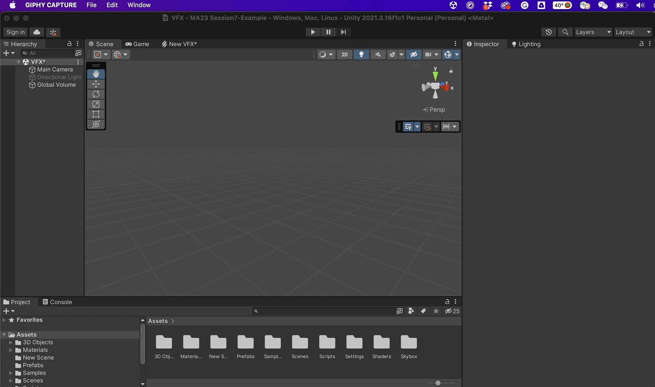Select Main Camera in Hierarchy

tap(55, 70)
